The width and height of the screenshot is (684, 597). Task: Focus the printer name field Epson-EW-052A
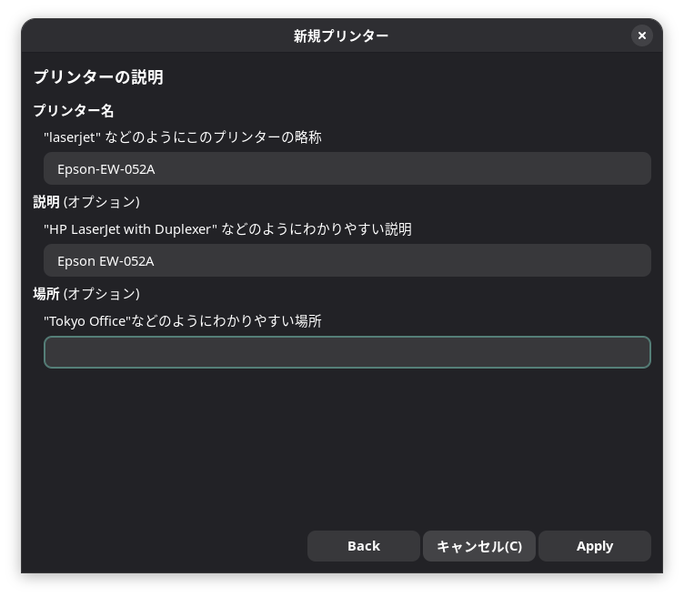(x=347, y=168)
